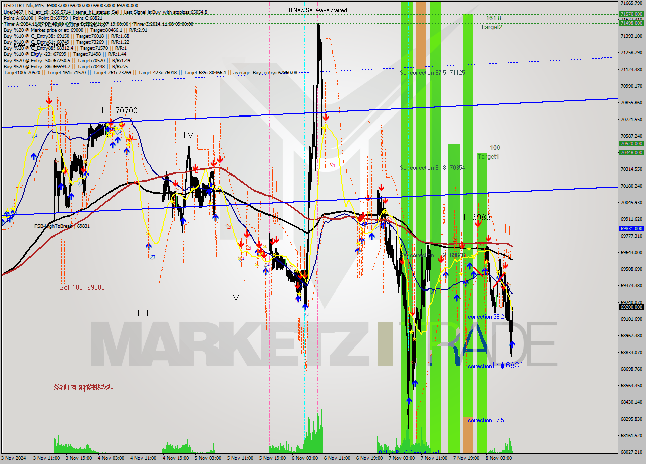Viewport: 646px width, 464px height.
Task: Select the '100' level label above Target1
Action: click(x=495, y=148)
